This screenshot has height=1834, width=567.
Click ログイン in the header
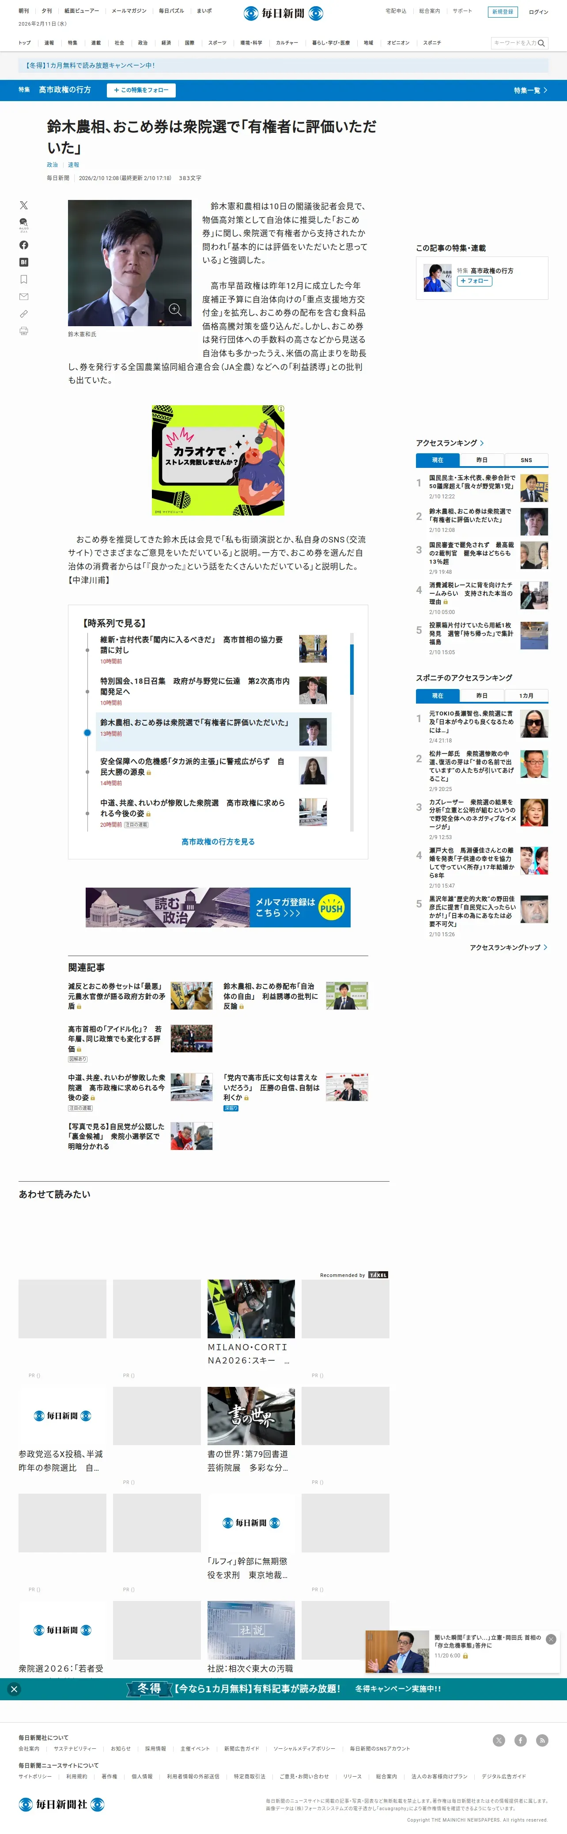(x=538, y=12)
